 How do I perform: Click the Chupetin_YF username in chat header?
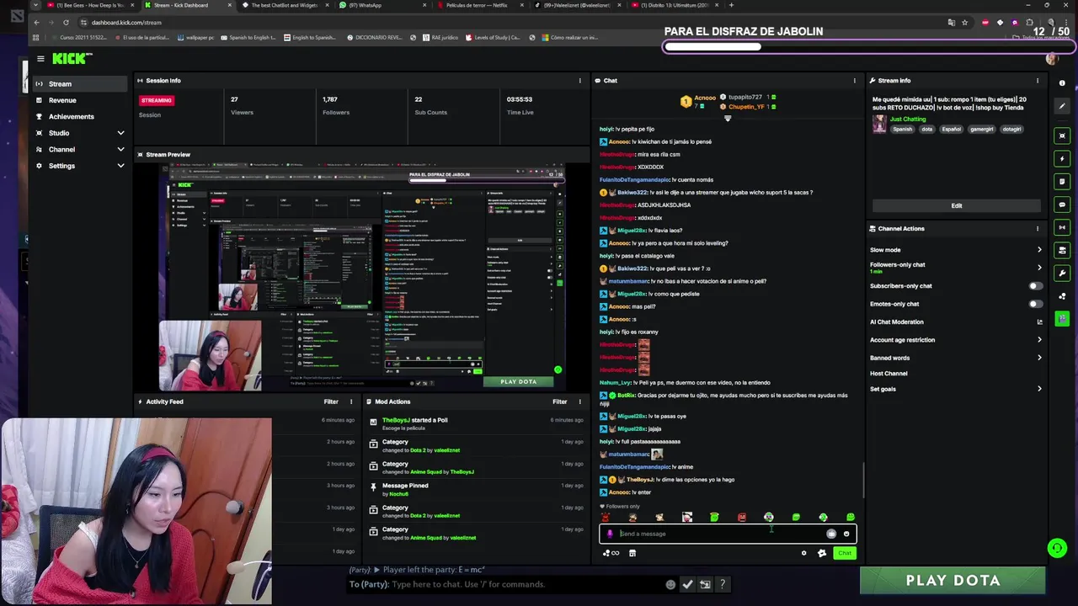(744, 107)
